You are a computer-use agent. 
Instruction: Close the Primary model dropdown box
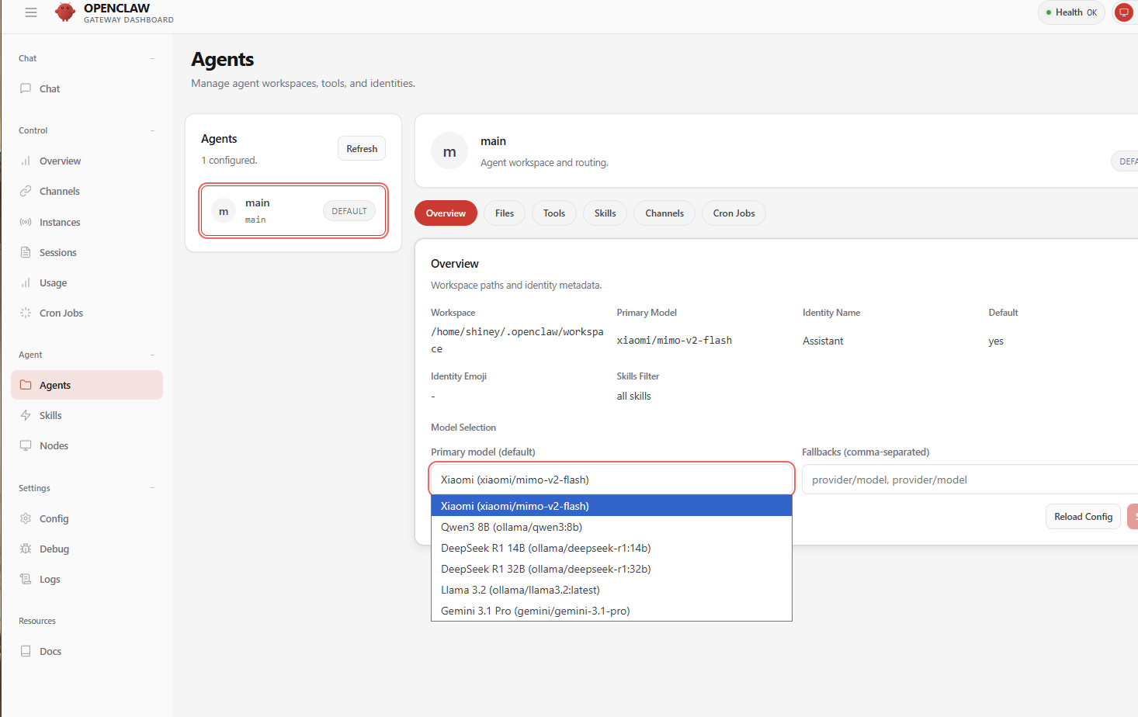(x=611, y=480)
